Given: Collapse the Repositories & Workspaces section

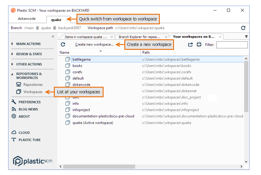Looking at the screenshot, I should point(12,74).
